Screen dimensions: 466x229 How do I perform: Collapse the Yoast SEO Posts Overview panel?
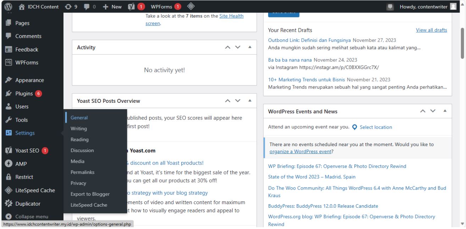pyautogui.click(x=249, y=100)
